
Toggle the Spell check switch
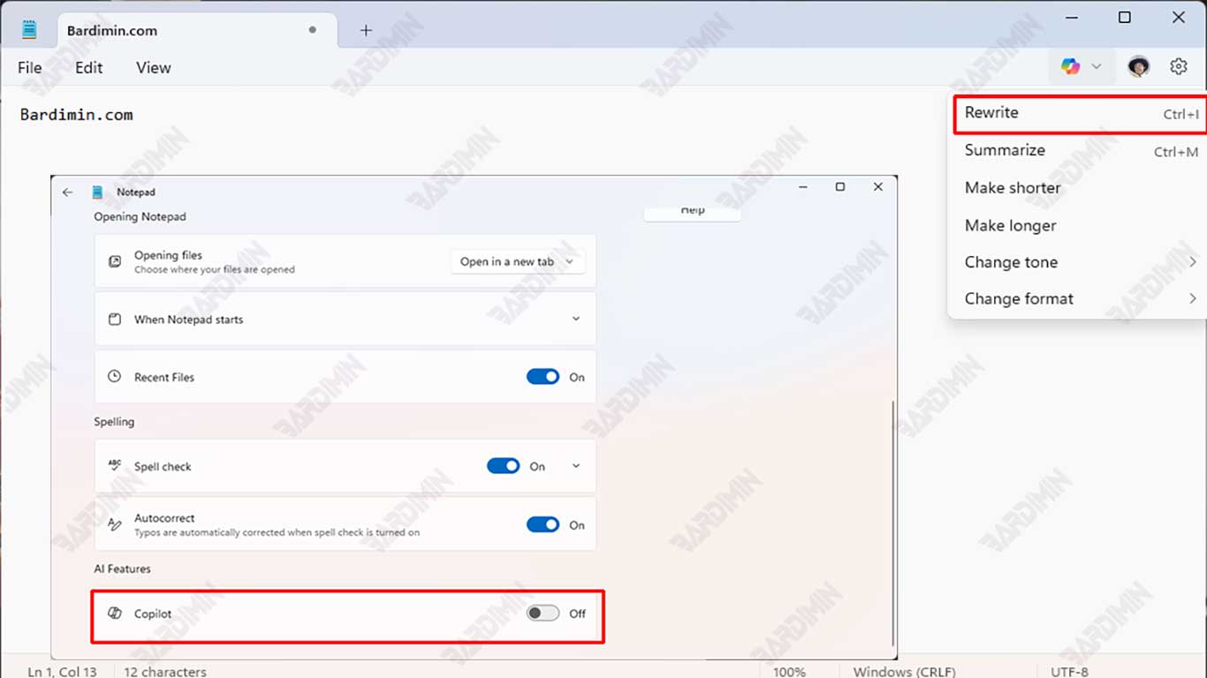503,465
